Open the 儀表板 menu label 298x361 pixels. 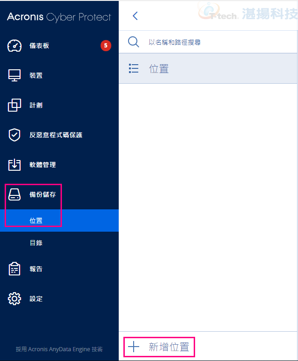pos(39,46)
